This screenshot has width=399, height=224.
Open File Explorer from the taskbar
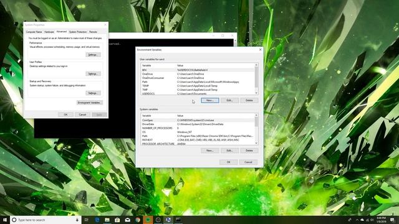pos(107,220)
